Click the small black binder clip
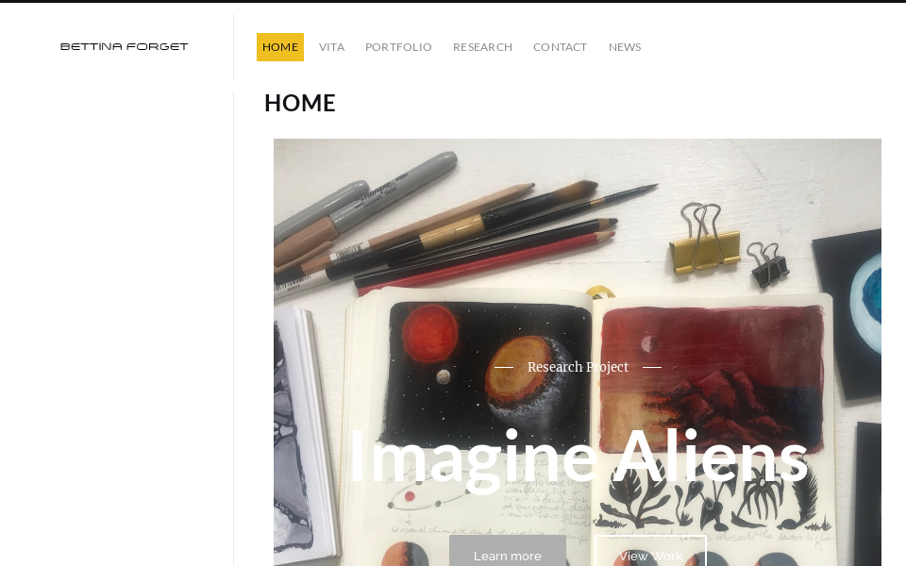 (x=768, y=264)
